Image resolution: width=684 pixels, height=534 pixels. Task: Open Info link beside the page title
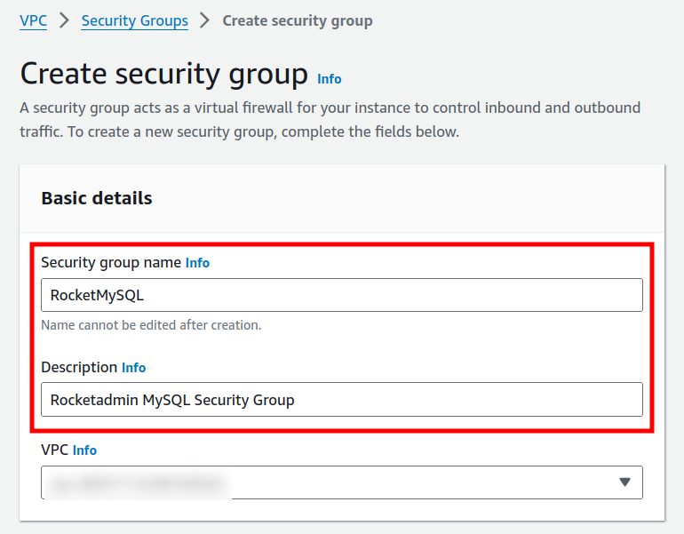point(329,79)
